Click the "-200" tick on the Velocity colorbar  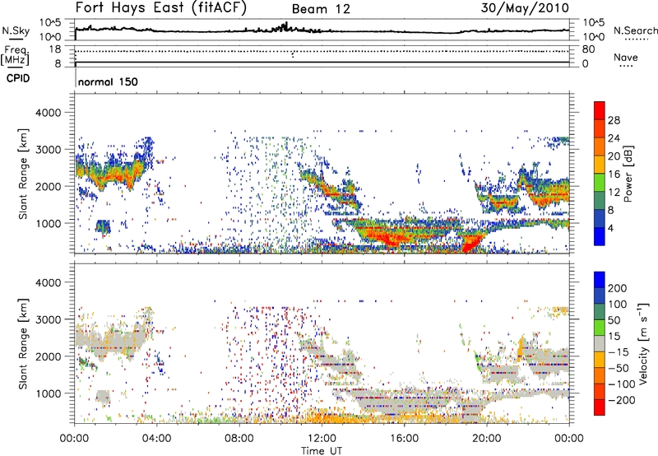(621, 400)
